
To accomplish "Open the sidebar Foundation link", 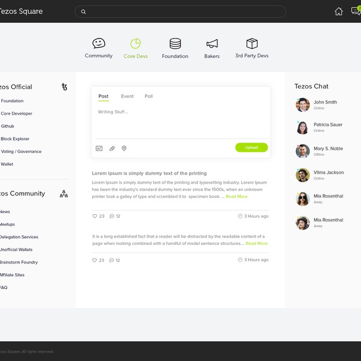I will pyautogui.click(x=12, y=101).
